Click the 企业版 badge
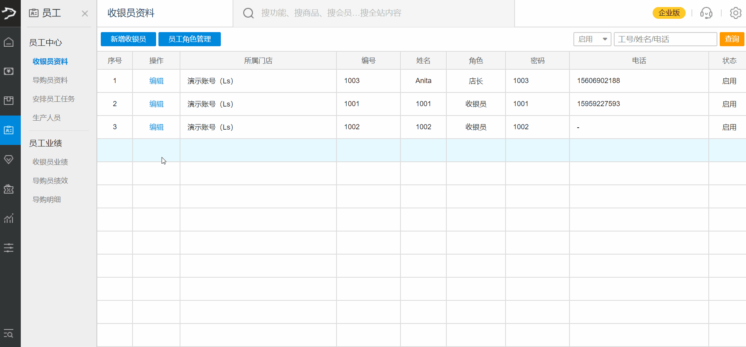Screen dimensions: 746x347 669,13
